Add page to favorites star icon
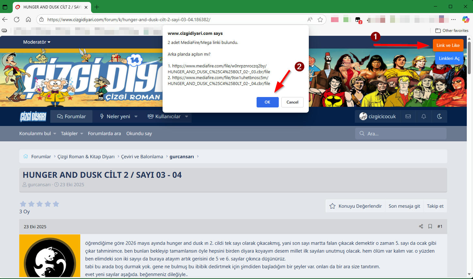The height and width of the screenshot is (279, 473). click(320, 20)
